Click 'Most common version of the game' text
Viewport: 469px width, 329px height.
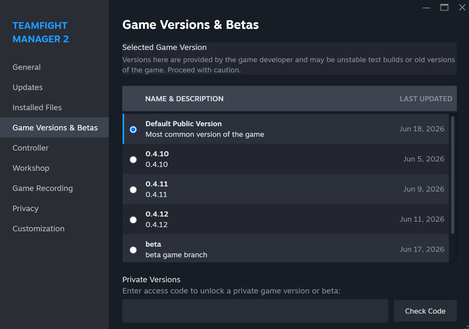(x=205, y=135)
